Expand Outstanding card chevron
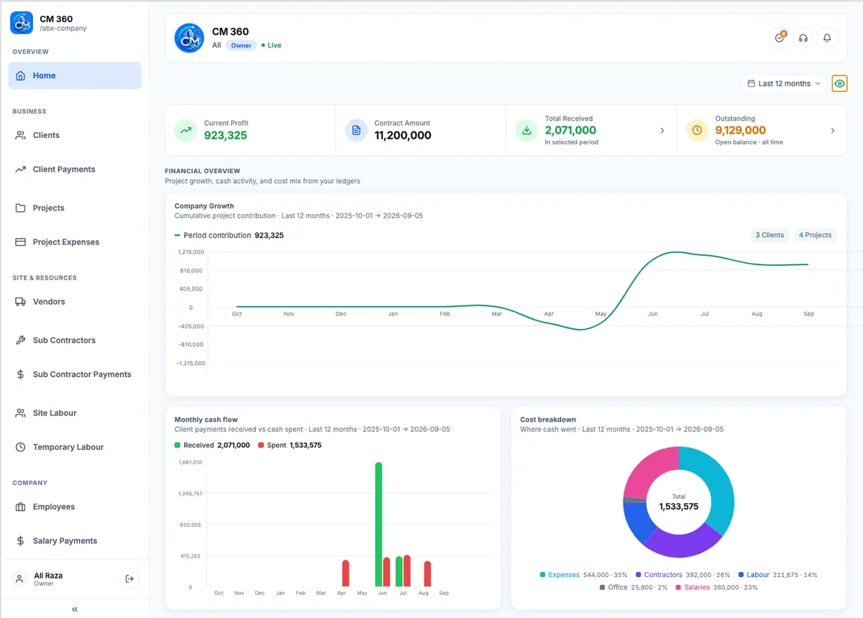 (833, 131)
